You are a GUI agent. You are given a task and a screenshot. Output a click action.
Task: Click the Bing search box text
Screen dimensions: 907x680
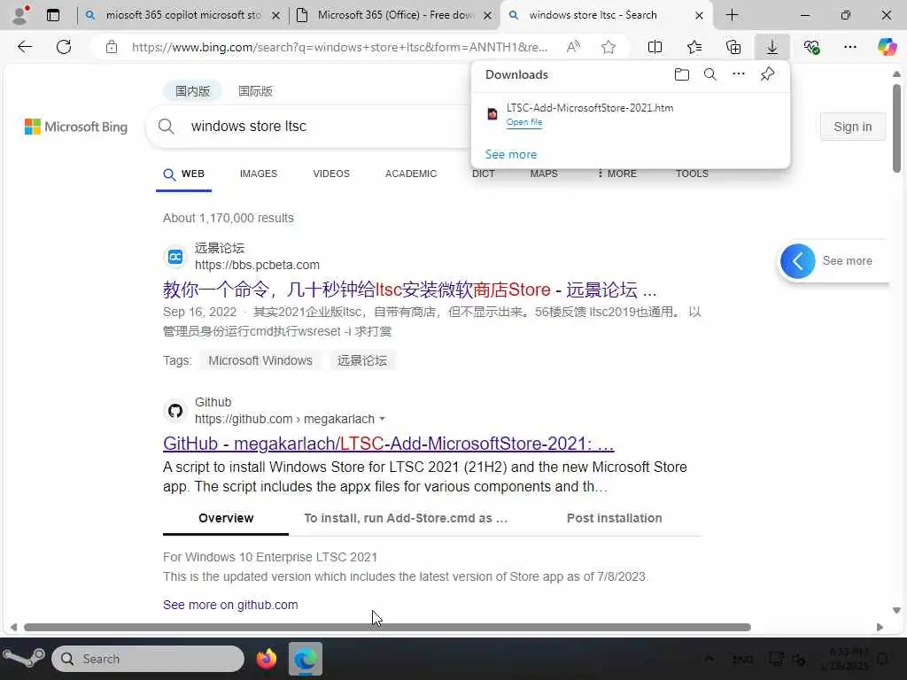[249, 126]
